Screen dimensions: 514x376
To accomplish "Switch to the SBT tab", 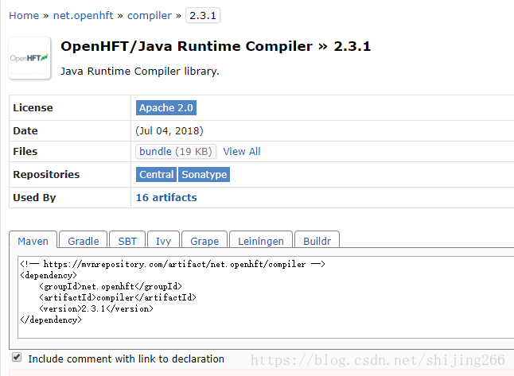I will tap(127, 240).
